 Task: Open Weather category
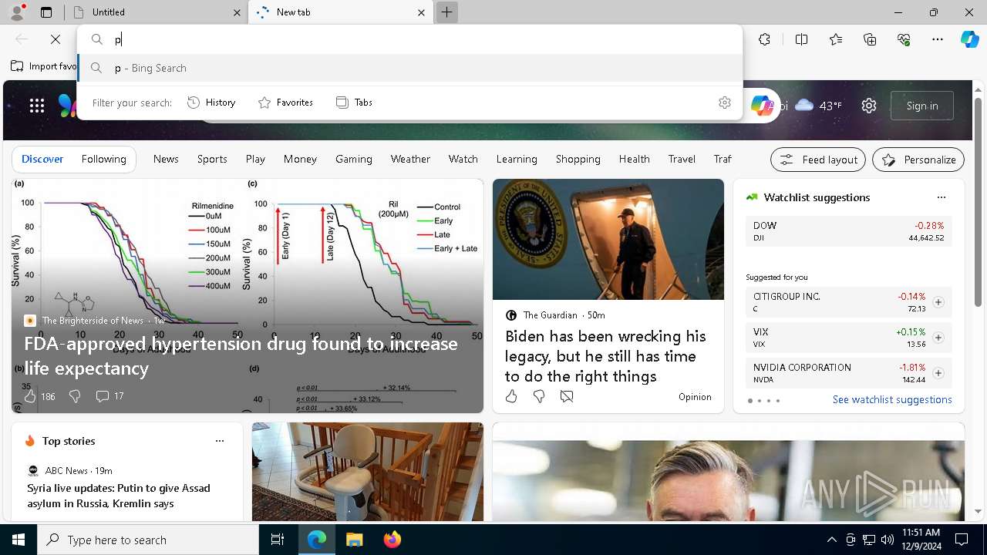coord(410,159)
